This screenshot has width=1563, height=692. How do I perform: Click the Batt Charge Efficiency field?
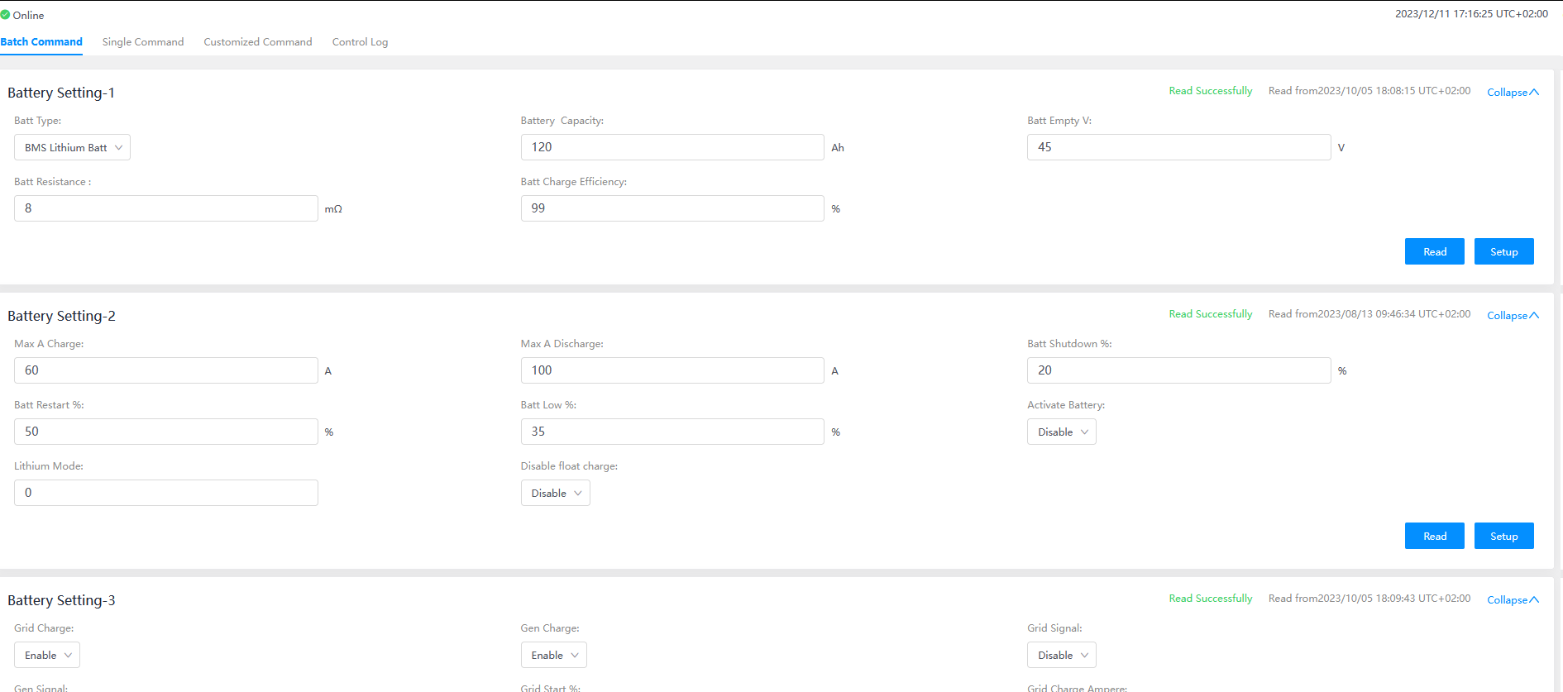[672, 208]
